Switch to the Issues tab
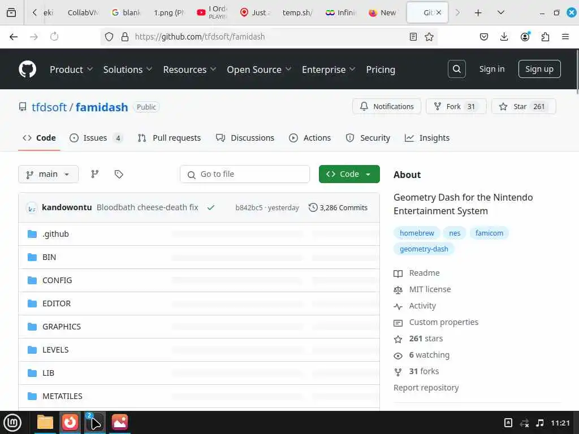579x434 pixels. pos(96,138)
